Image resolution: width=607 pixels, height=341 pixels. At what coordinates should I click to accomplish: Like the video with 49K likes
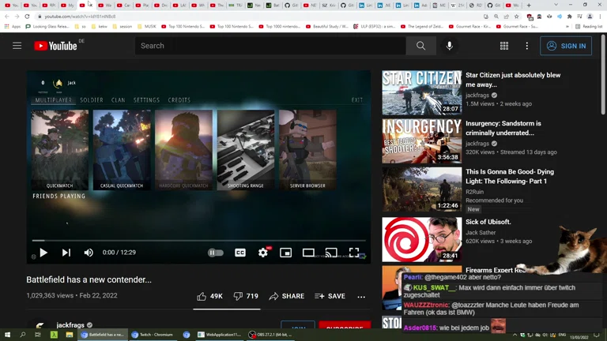[209, 296]
